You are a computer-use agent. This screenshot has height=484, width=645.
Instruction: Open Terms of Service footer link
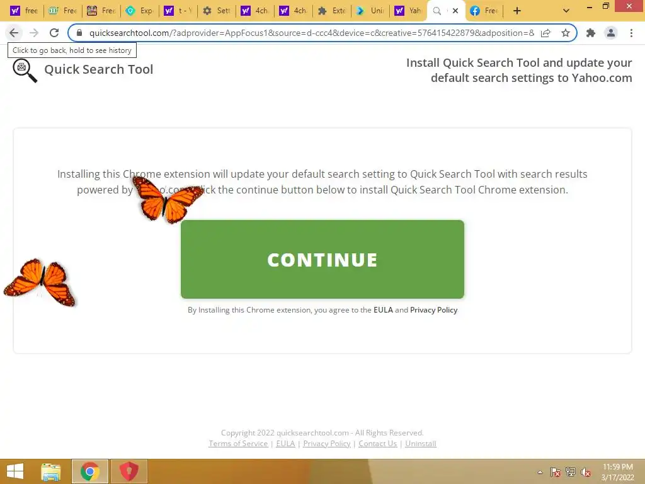pos(238,444)
